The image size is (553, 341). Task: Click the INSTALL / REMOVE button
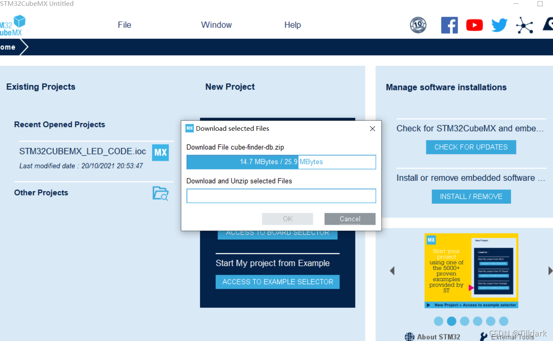471,197
